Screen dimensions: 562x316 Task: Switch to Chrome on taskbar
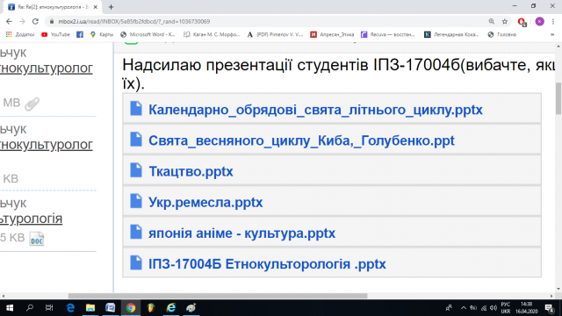(131, 308)
